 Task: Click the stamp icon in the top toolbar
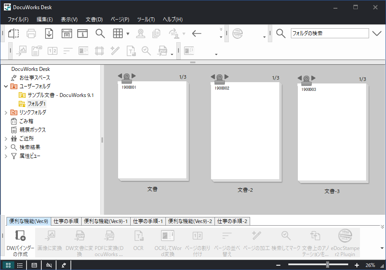[x=141, y=33]
